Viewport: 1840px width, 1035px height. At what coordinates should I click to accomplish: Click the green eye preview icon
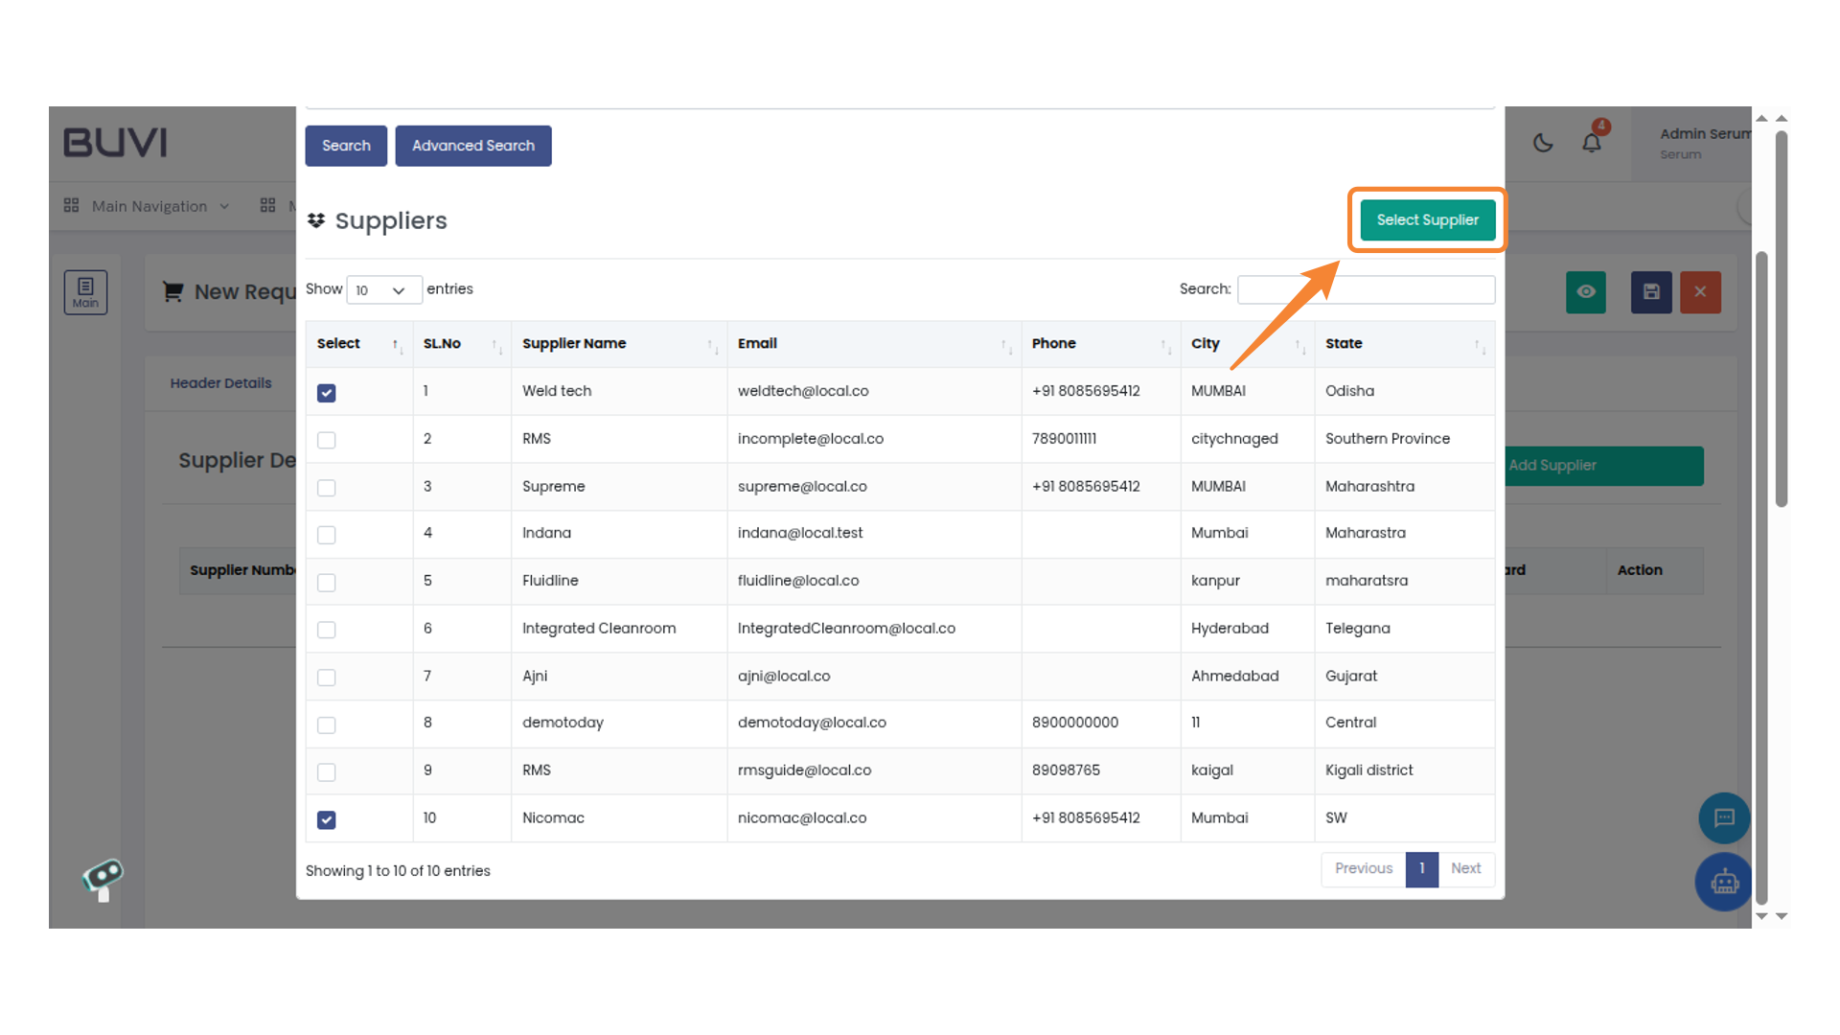click(x=1585, y=292)
